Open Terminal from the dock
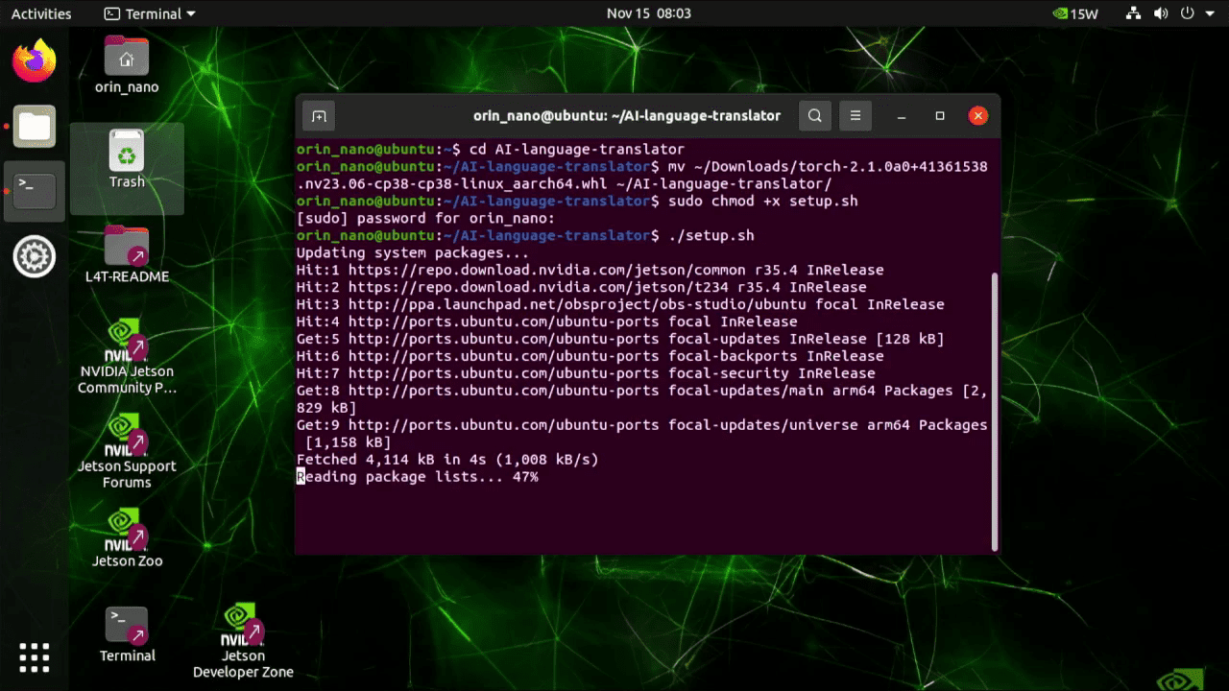This screenshot has height=691, width=1229. (x=34, y=190)
